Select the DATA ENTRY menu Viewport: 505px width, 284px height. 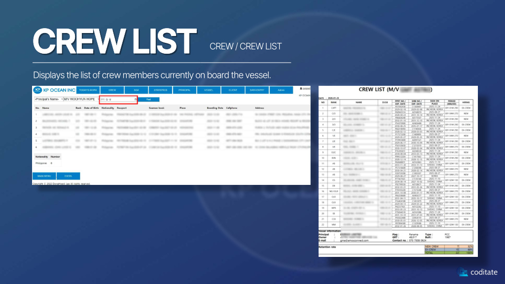tap(257, 90)
